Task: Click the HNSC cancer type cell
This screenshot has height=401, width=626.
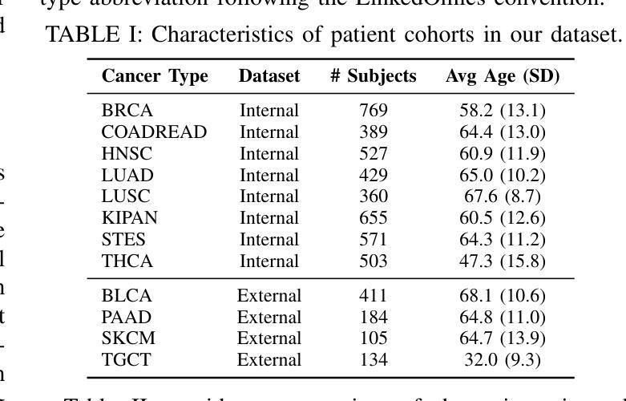Action: point(127,153)
